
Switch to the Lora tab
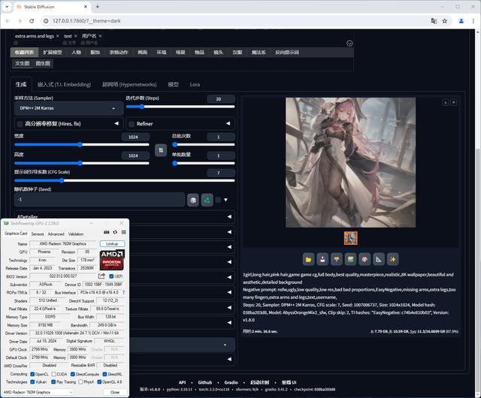tap(195, 85)
